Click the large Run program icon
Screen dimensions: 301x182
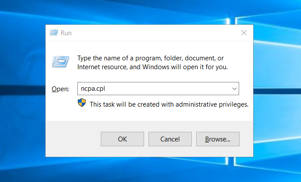coord(61,62)
